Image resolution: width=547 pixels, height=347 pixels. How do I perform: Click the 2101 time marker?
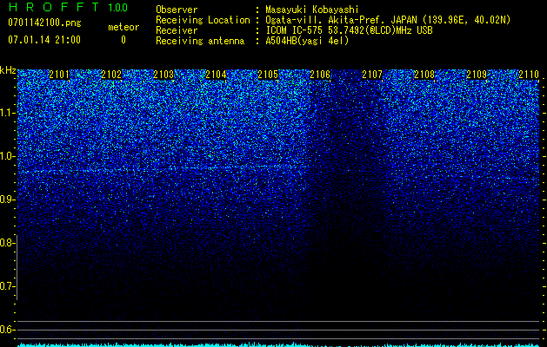coord(59,75)
